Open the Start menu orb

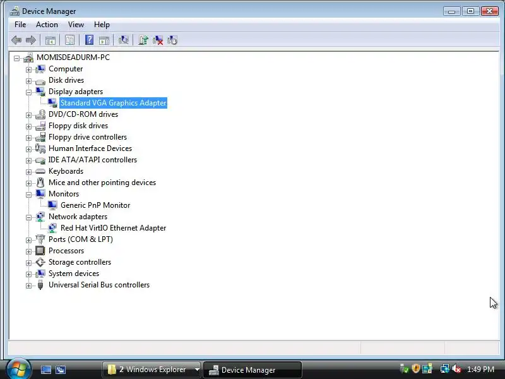coord(18,369)
